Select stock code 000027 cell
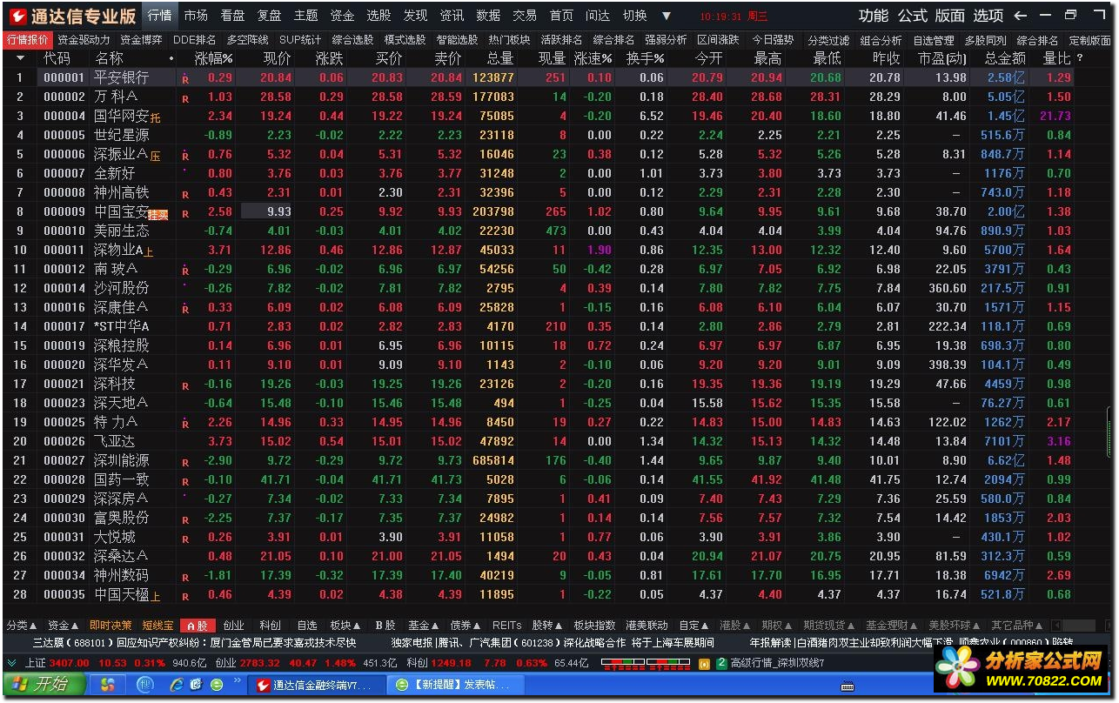 (64, 461)
